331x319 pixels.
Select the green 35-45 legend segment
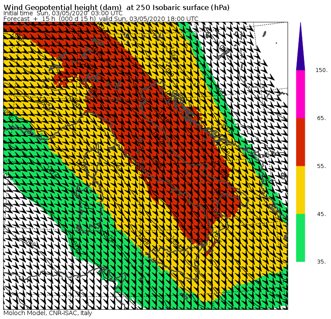tap(301, 238)
